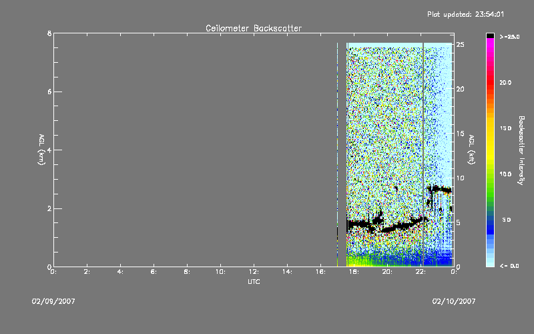Click the black cloud layer near 9 kft

point(440,189)
